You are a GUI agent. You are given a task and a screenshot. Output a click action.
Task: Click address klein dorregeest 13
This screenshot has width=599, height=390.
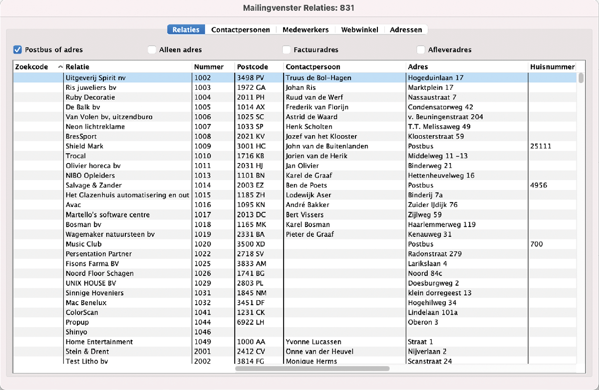[440, 293]
